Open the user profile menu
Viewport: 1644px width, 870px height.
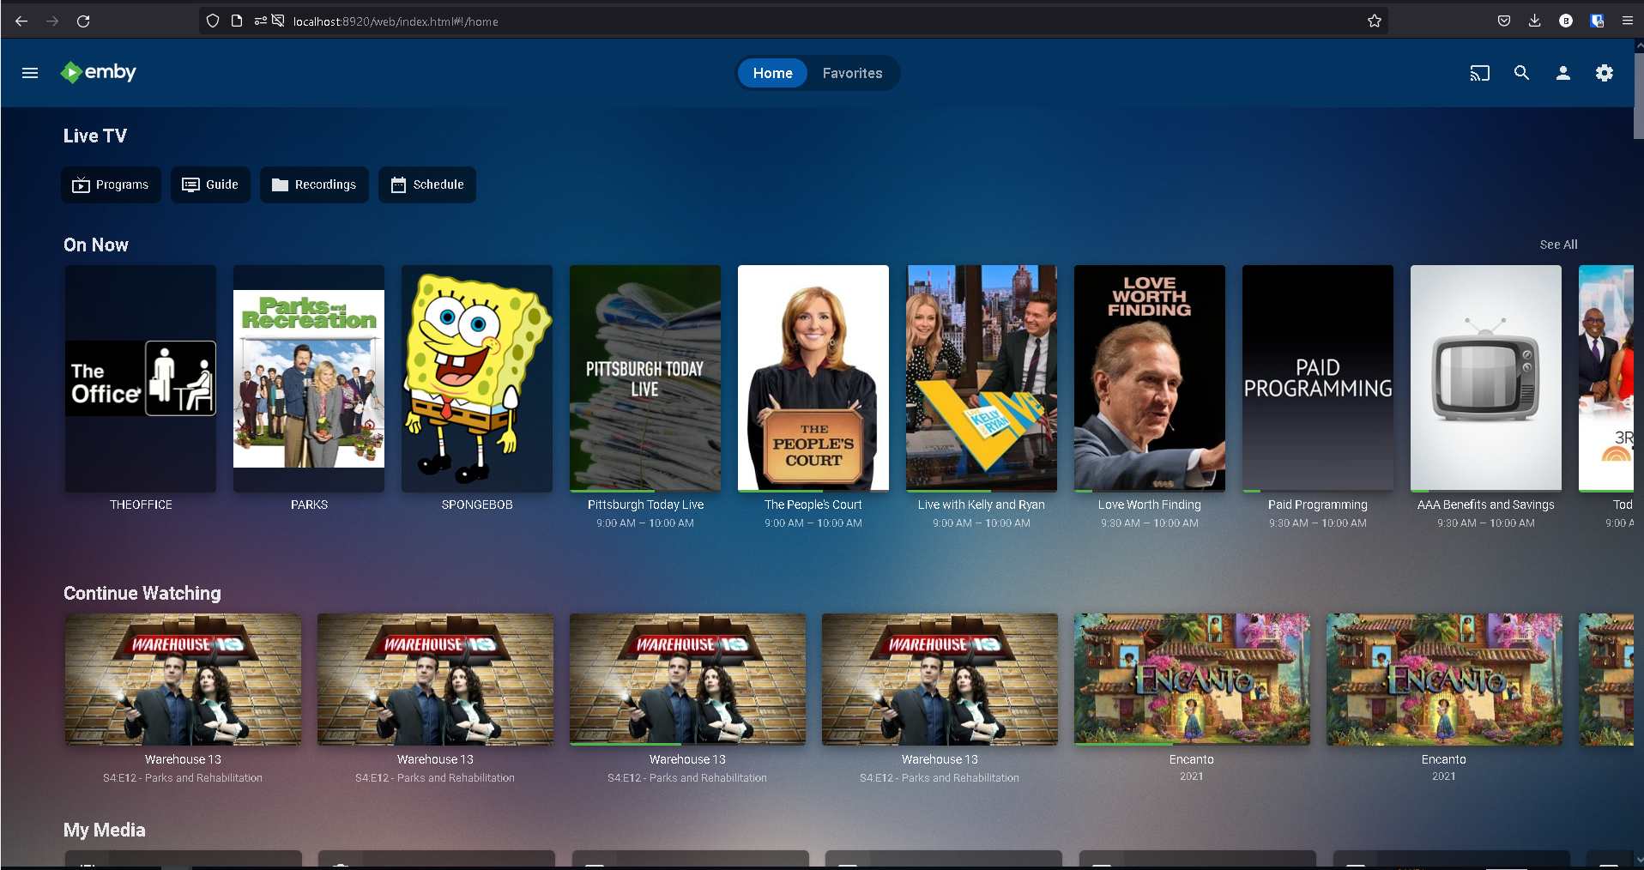[x=1563, y=73]
